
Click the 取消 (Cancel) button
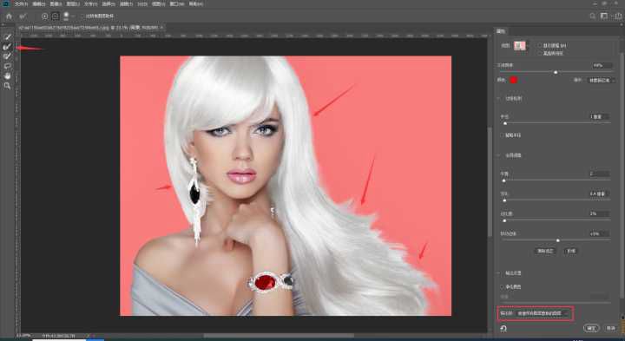click(x=610, y=328)
